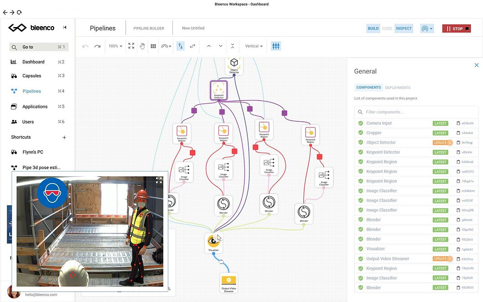Open Users in the sidebar
Screen dimensions: 483x302
[x=28, y=122]
